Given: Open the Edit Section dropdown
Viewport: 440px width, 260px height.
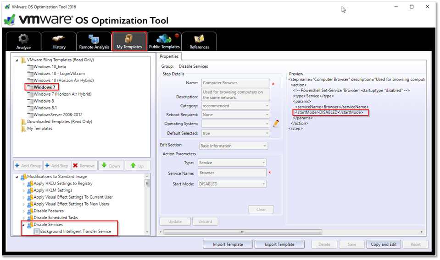Looking at the screenshot, I should [x=234, y=146].
